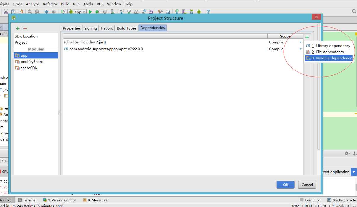The width and height of the screenshot is (357, 207).
Task: Select the libs jar dependency row
Action: click(x=183, y=42)
